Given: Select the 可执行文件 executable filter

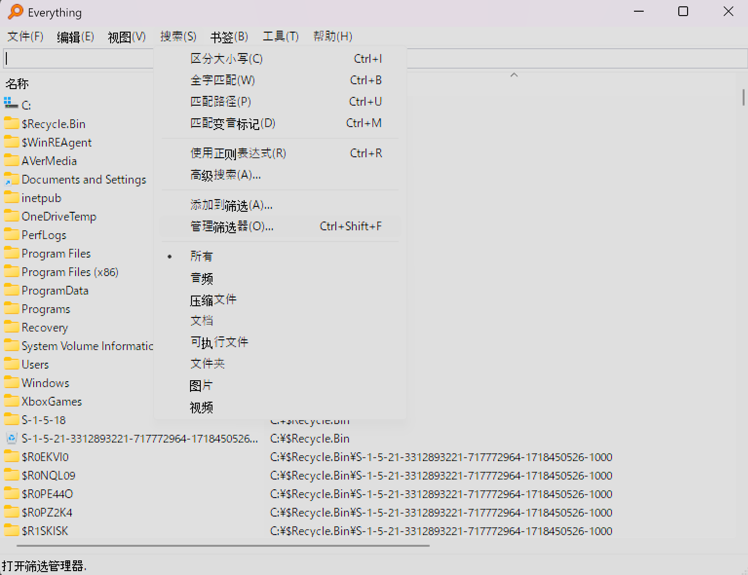Looking at the screenshot, I should pyautogui.click(x=280, y=342).
